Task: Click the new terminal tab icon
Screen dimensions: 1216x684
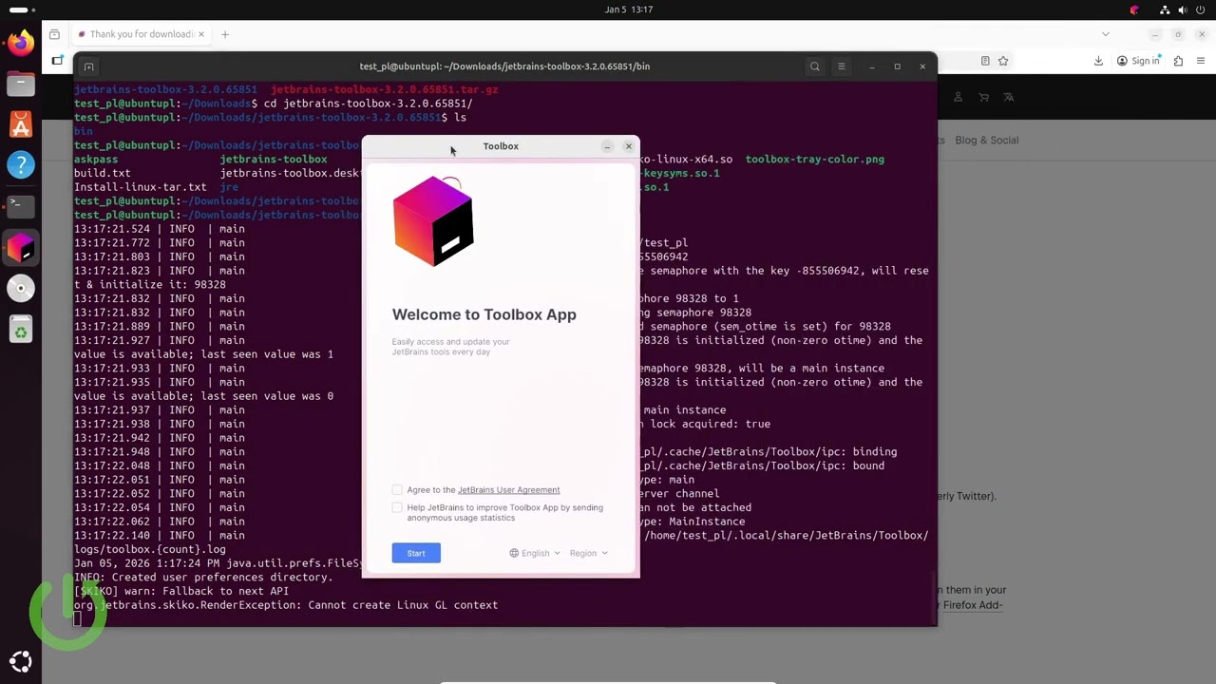Action: click(88, 66)
